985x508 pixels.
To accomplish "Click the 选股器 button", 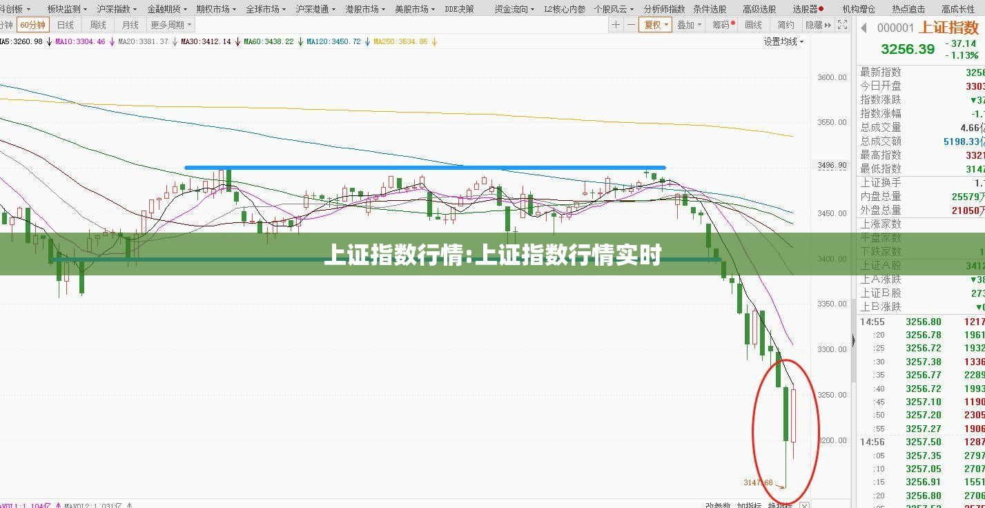I will click(808, 9).
